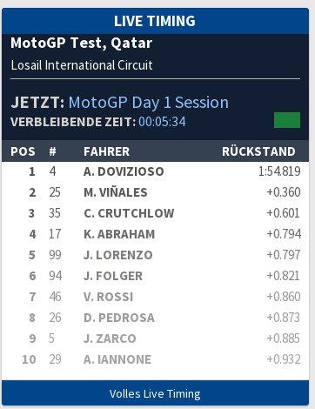The image size is (315, 409).
Task: Click Dovizioso's 1:54.819 lap time
Action: click(x=279, y=171)
